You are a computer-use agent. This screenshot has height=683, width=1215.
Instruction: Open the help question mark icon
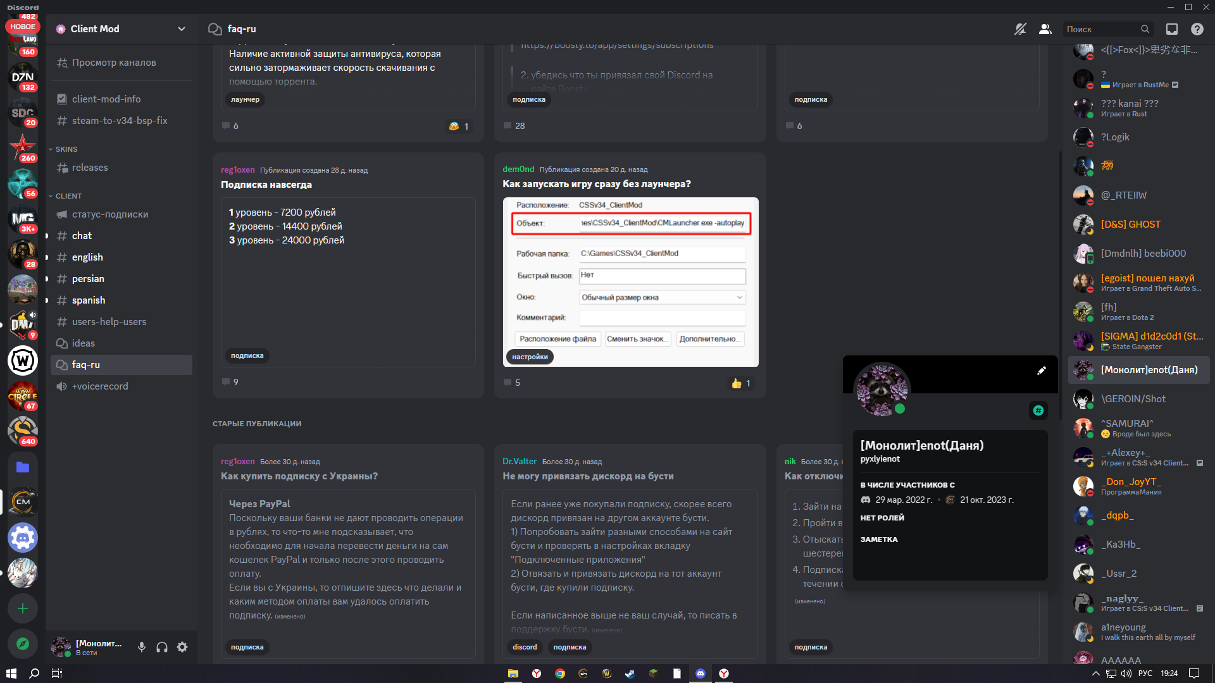tap(1197, 29)
